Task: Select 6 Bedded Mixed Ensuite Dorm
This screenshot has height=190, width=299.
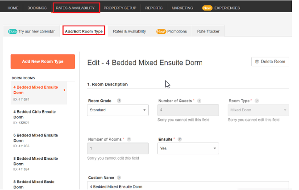Action: click(x=35, y=137)
